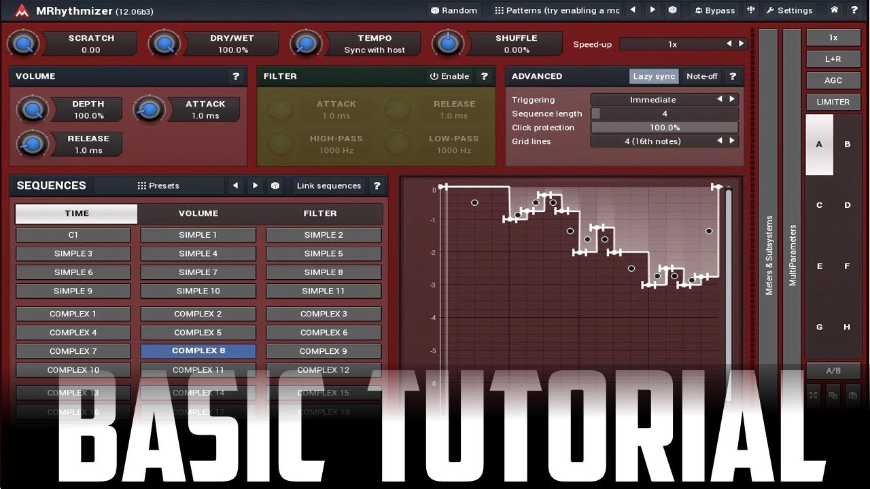Open the Sequences panel help icon
Image resolution: width=870 pixels, height=489 pixels.
[377, 185]
